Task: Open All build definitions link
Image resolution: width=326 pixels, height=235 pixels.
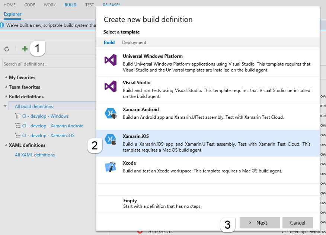Action: [x=34, y=107]
